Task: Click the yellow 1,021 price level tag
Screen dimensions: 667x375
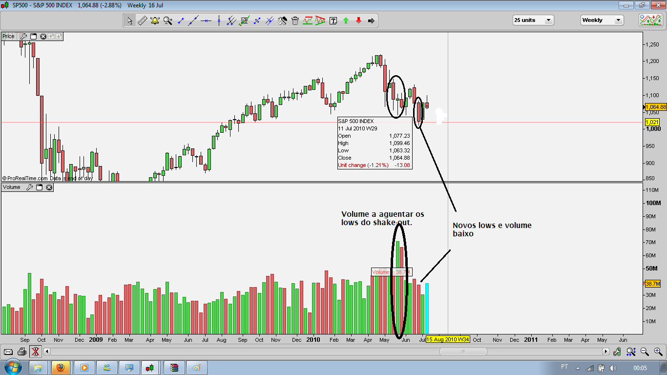Action: pos(651,122)
